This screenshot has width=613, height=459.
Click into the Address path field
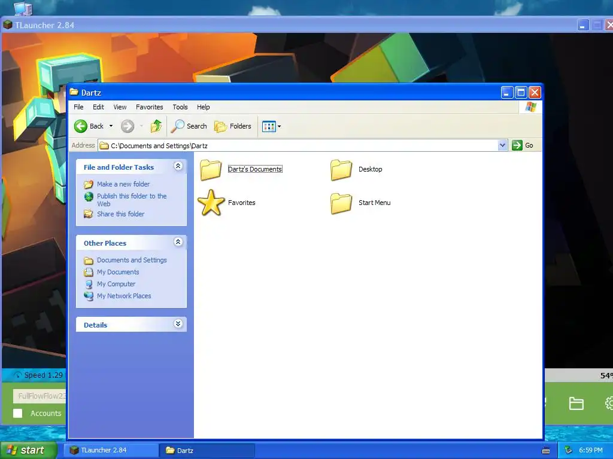pyautogui.click(x=298, y=146)
